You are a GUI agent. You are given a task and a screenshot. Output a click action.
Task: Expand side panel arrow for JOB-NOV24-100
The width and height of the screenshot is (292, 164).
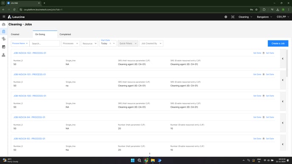pos(283,102)
